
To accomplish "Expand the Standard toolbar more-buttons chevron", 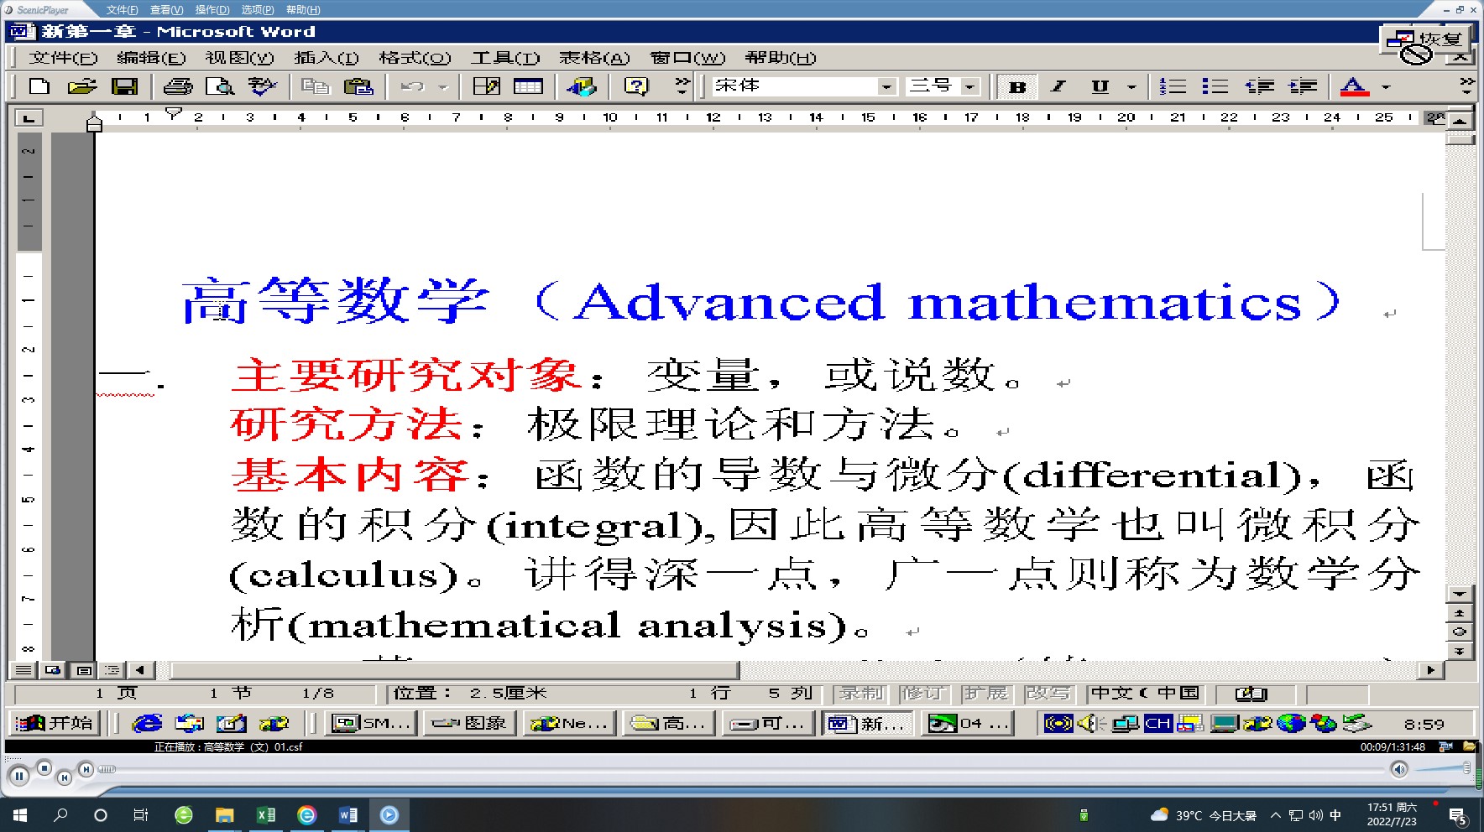I will point(682,86).
